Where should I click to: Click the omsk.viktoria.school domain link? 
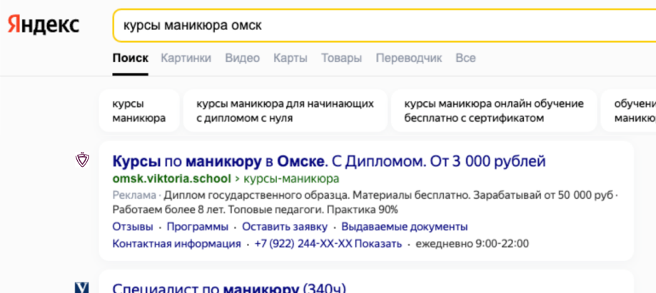(x=171, y=179)
